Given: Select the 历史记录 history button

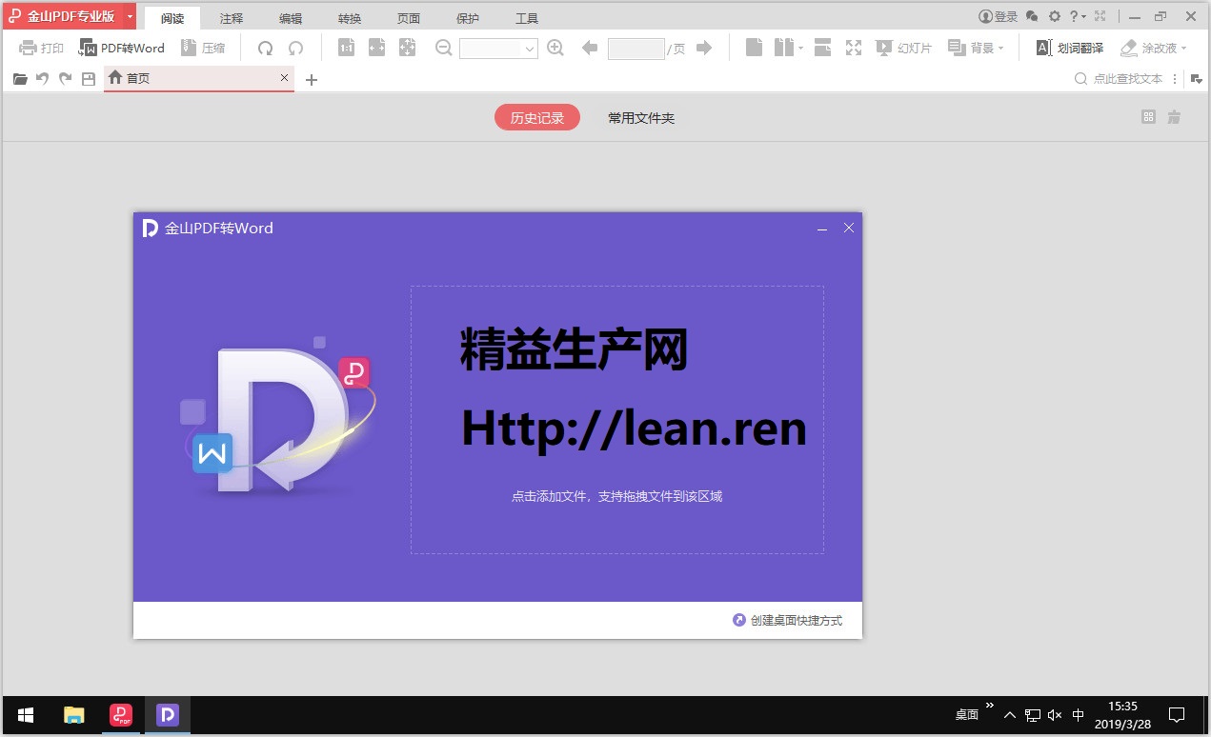Looking at the screenshot, I should (537, 118).
